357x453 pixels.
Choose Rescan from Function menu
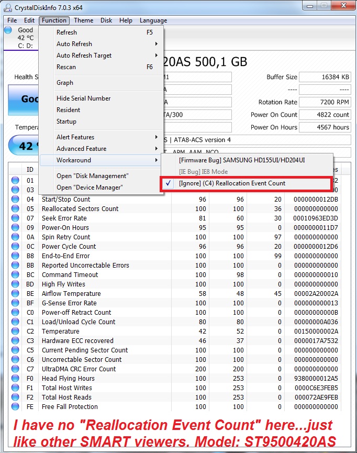pyautogui.click(x=102, y=67)
